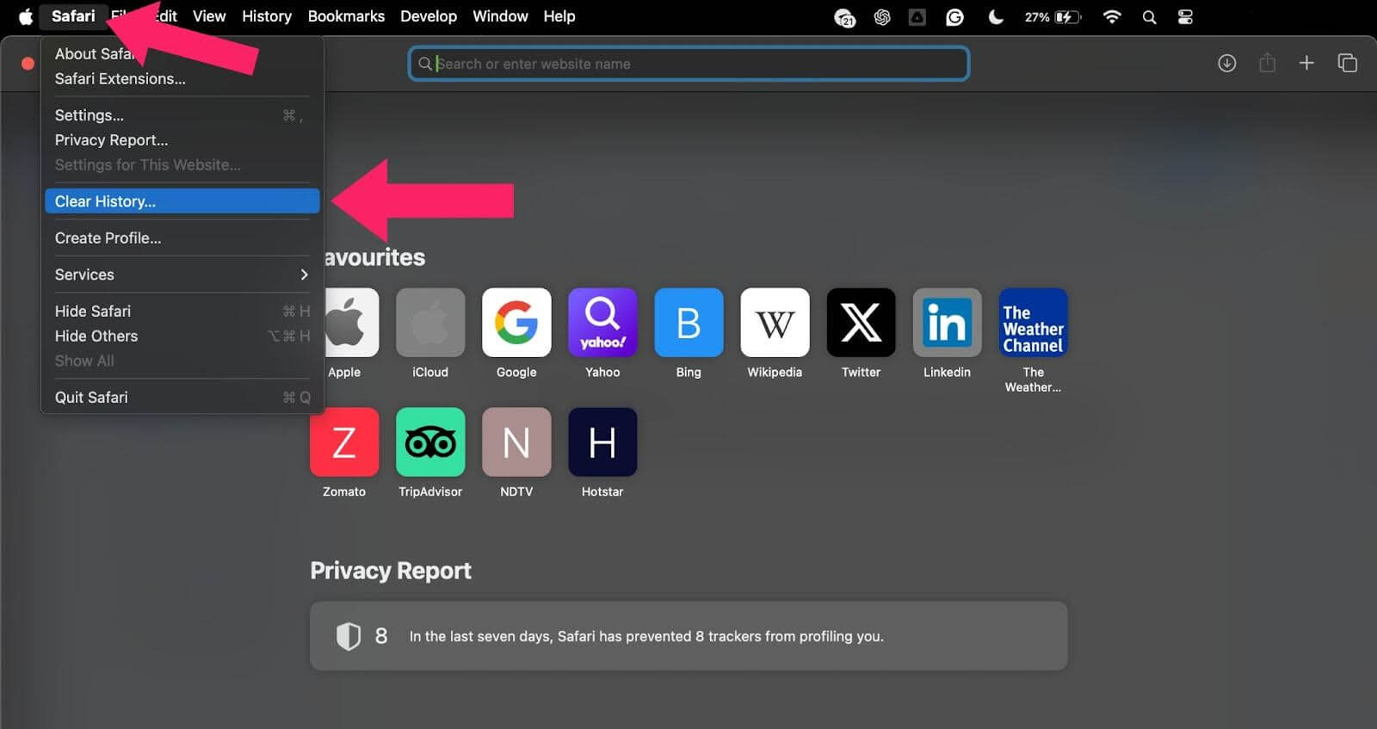Open the History menu in menu bar
Image resolution: width=1377 pixels, height=729 pixels.
(x=267, y=16)
